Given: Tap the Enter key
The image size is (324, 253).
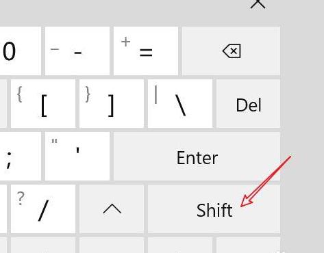Looking at the screenshot, I should pos(197,157).
